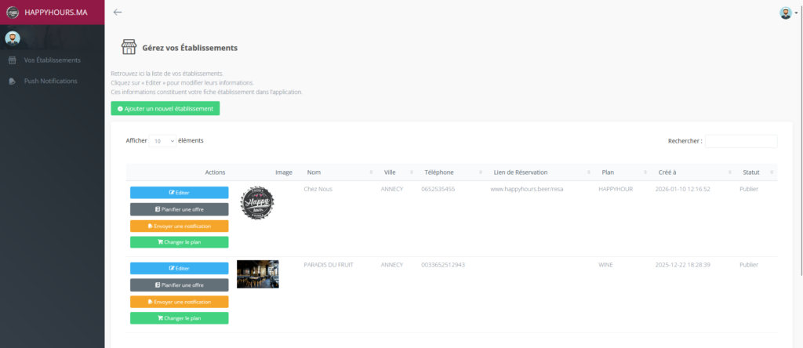This screenshot has height=348, width=803.
Task: Open the user avatar menu at top right
Action: point(787,13)
